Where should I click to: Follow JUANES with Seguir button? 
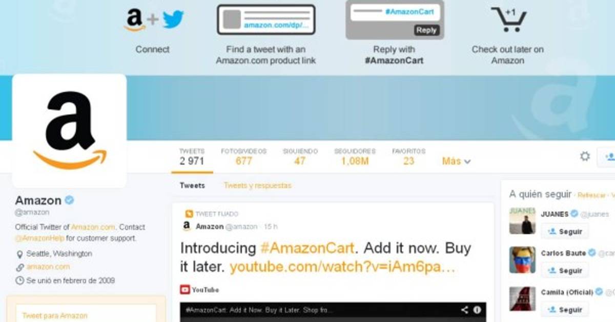pyautogui.click(x=565, y=232)
